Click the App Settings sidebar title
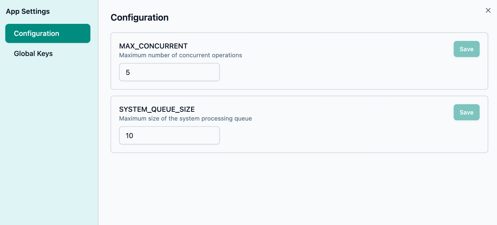 pyautogui.click(x=28, y=11)
